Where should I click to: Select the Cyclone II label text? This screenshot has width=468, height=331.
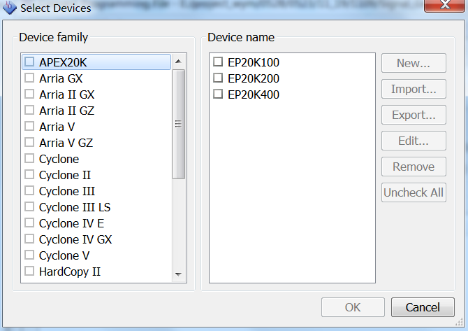(65, 176)
